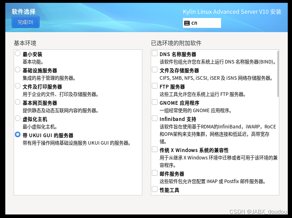This screenshot has width=292, height=218.
Task: Click the 完成(D) done button
Action: [25, 22]
